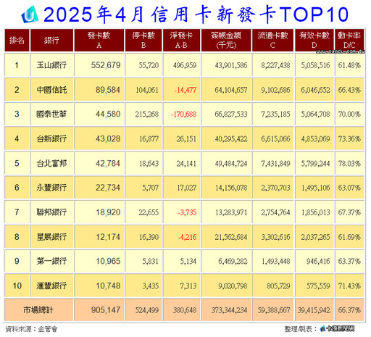This screenshot has width=371, height=337.
Task: Click the 市場總計 total row label
Action: 38,310
